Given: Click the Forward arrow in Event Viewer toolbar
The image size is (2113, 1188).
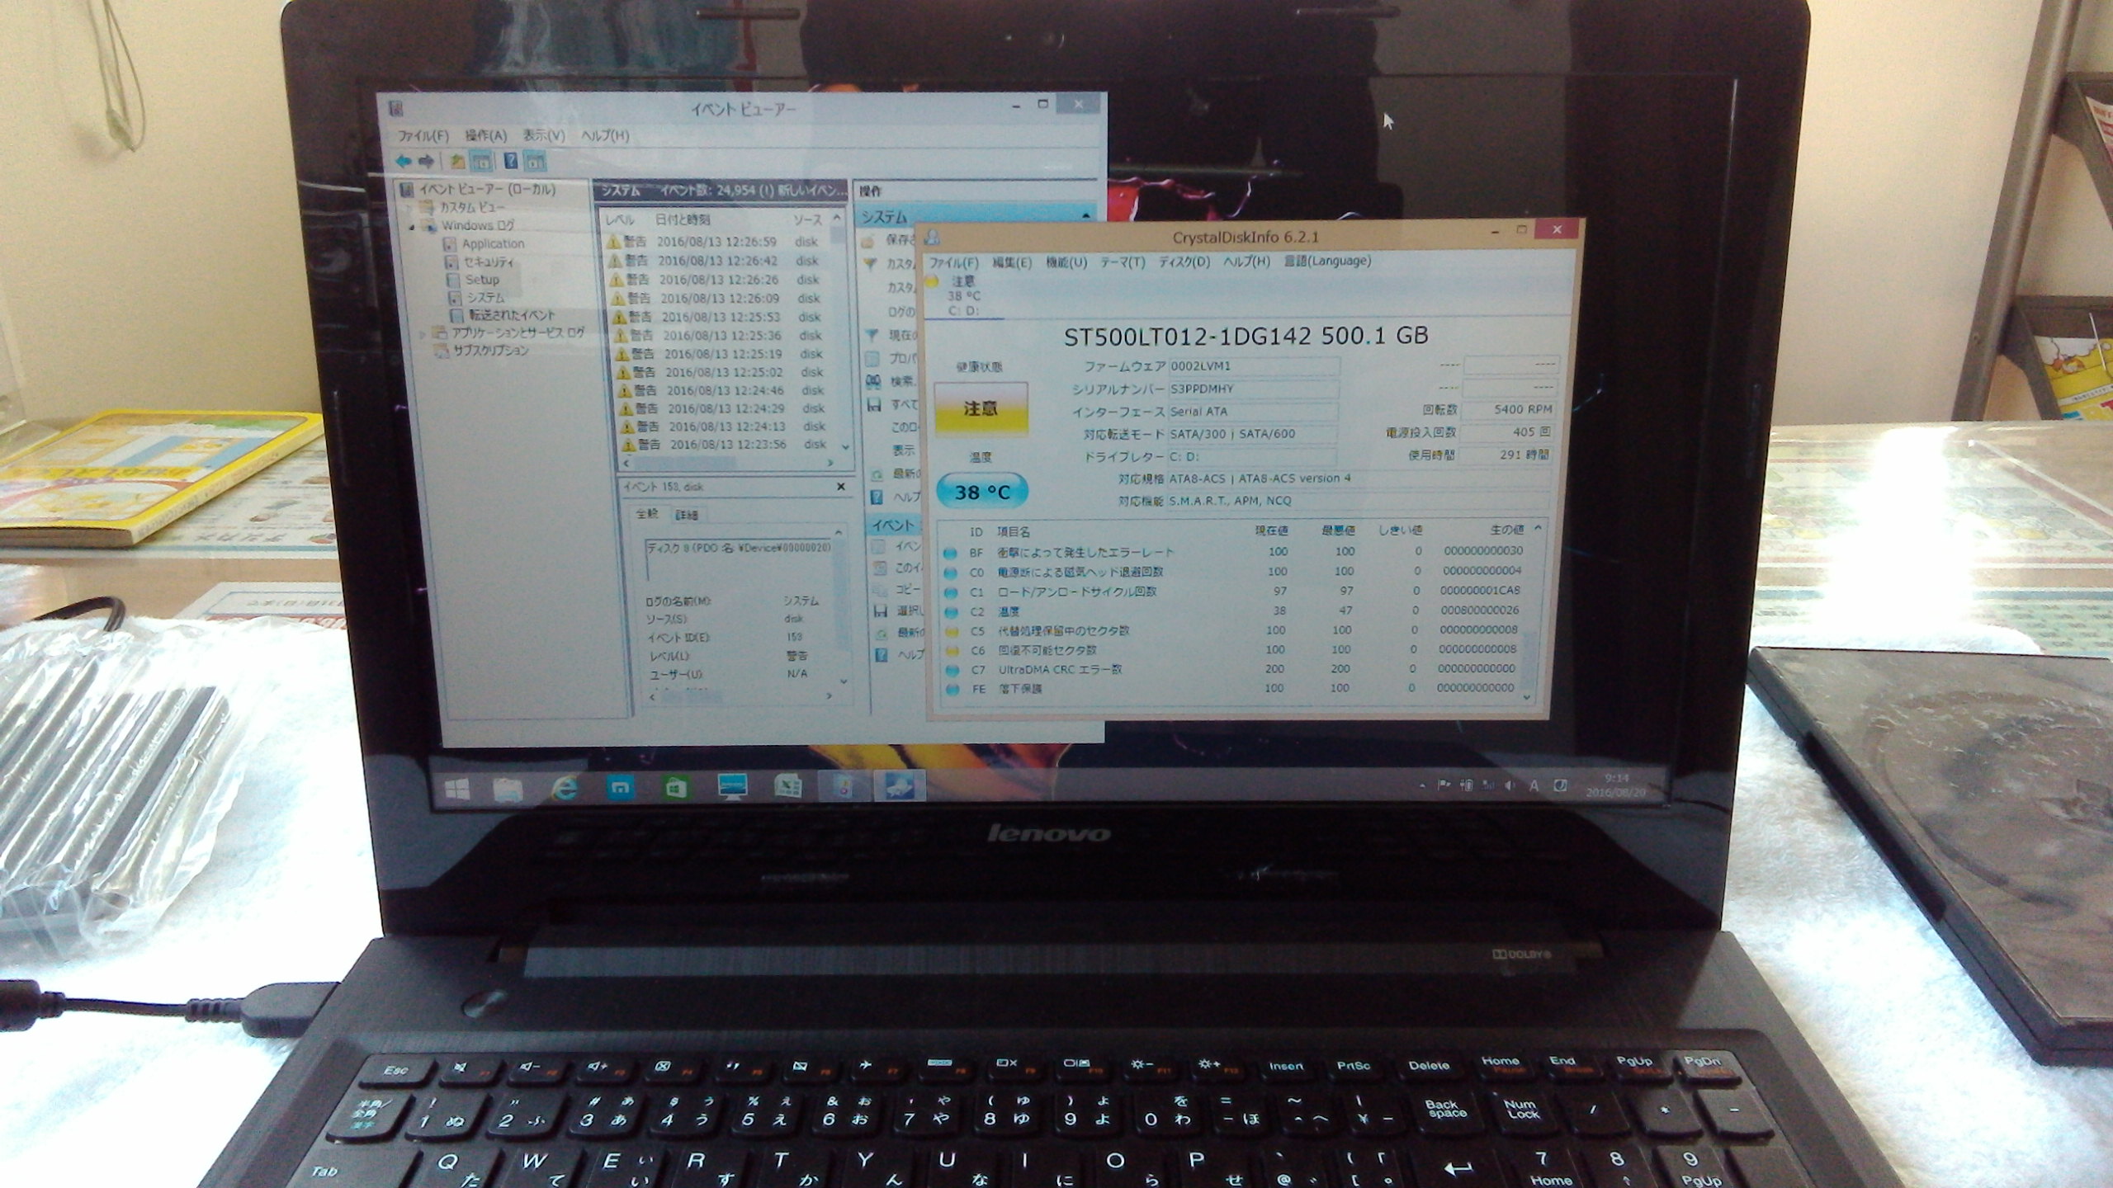Looking at the screenshot, I should 426,161.
